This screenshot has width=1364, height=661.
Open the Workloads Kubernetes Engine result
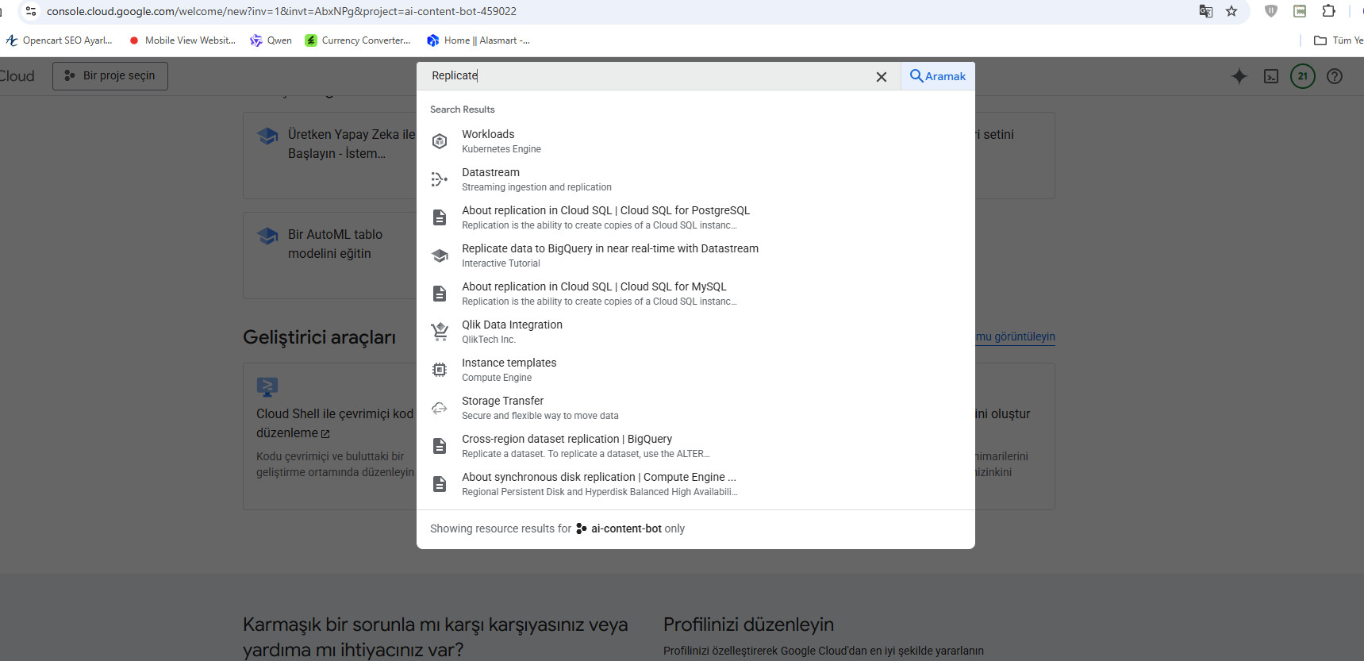[x=695, y=141]
